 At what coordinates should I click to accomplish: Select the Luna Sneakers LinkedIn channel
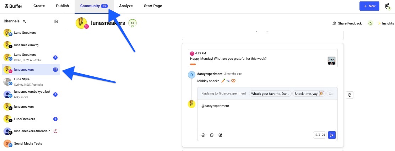click(31, 33)
